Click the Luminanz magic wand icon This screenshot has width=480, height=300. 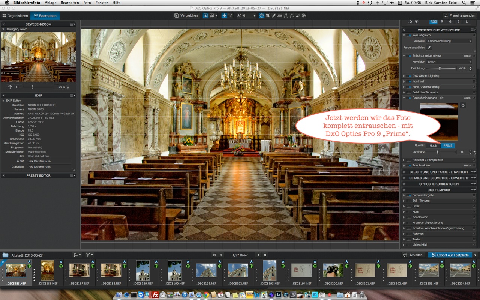(474, 152)
